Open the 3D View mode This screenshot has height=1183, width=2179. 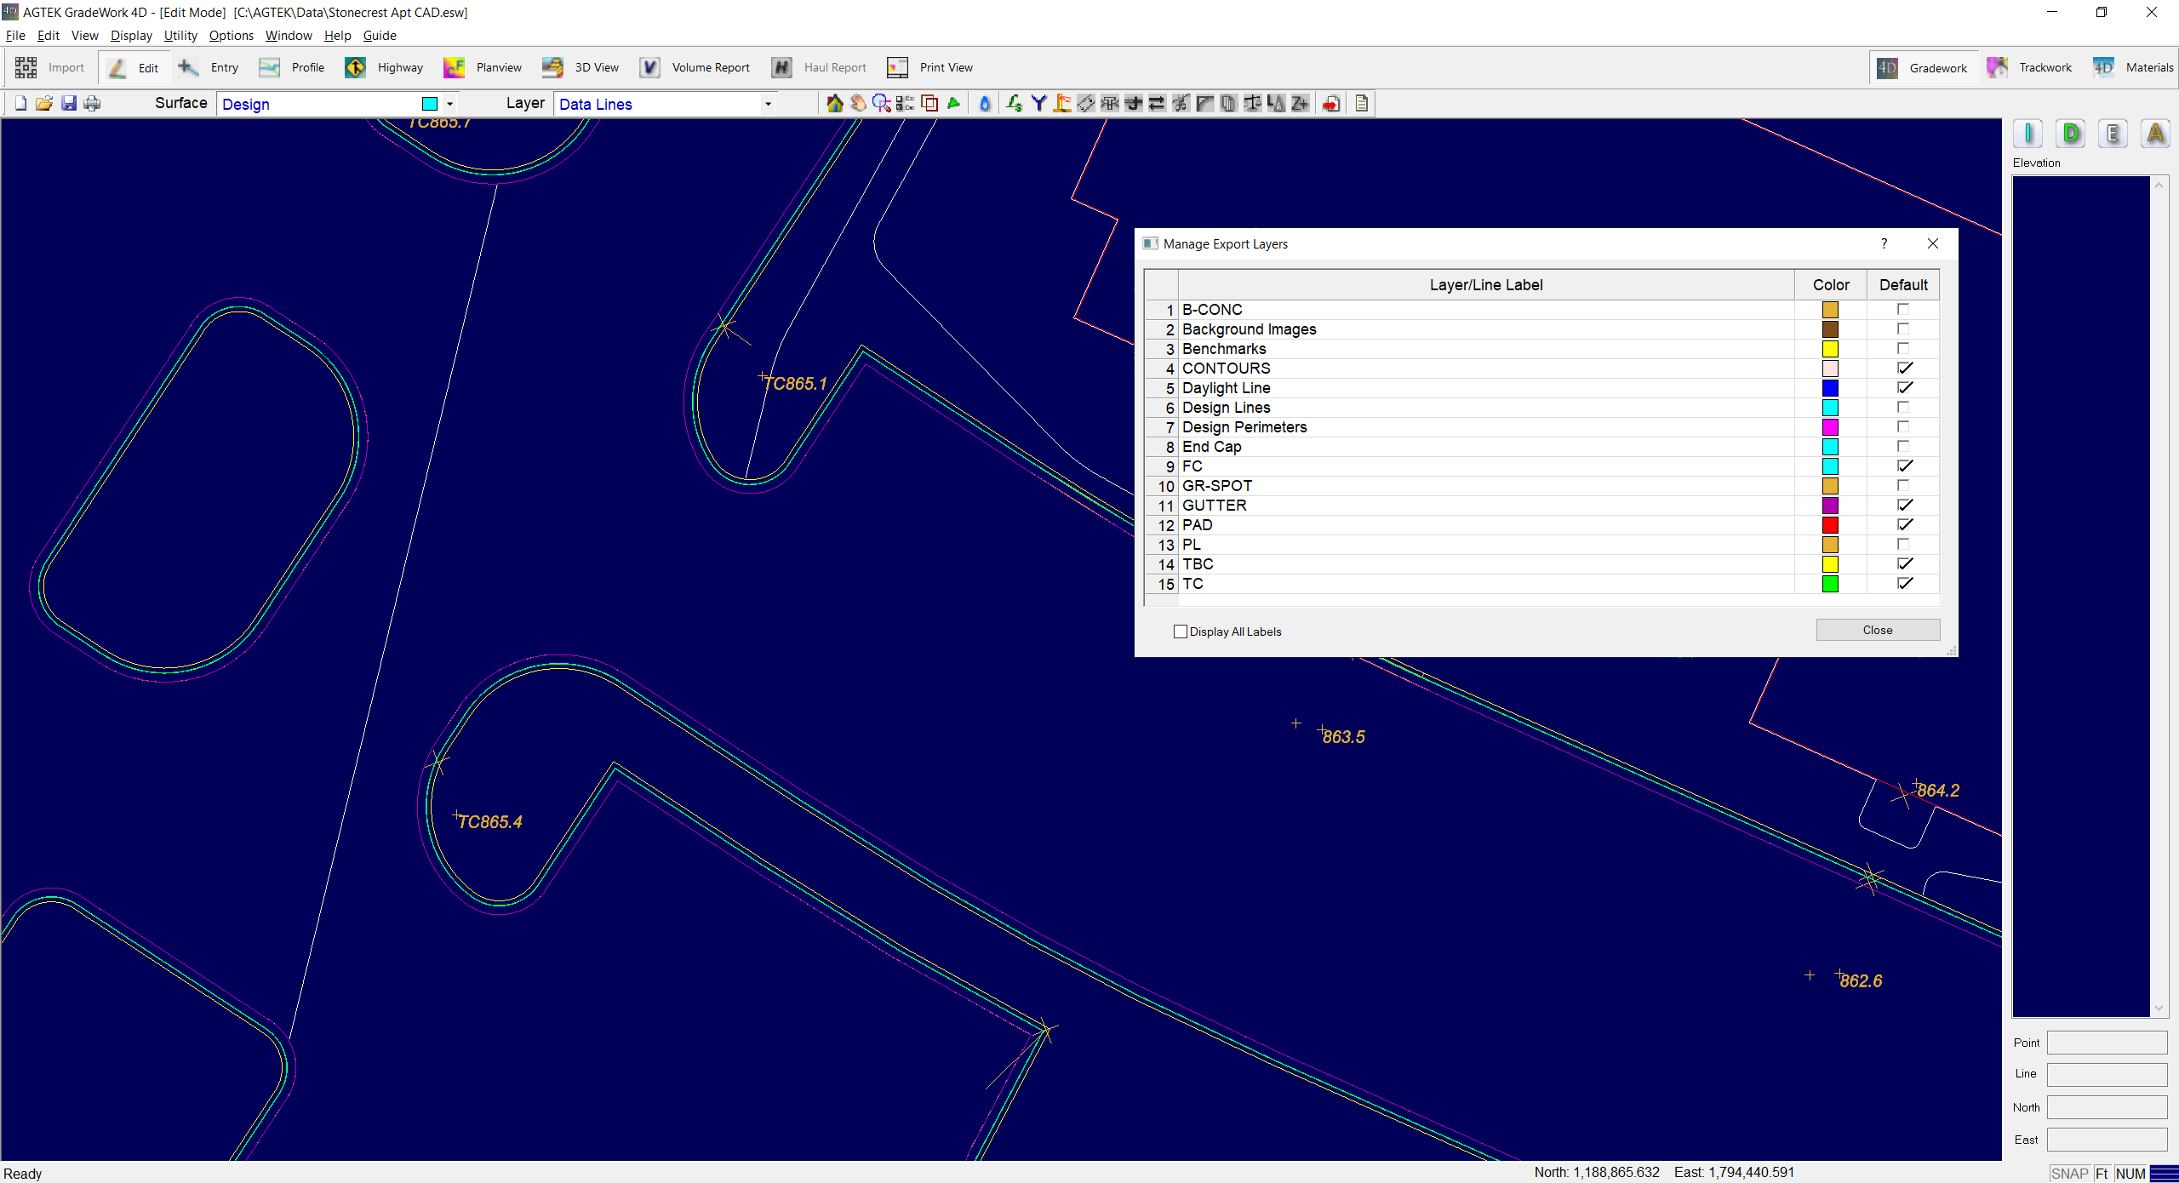coord(581,67)
